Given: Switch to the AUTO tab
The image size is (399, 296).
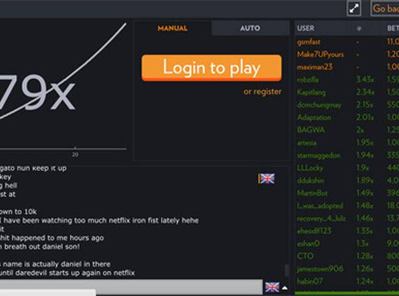Looking at the screenshot, I should pos(250,29).
